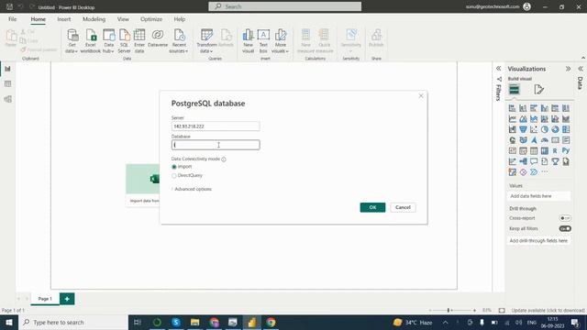Screen dimensions: 587x330
Task: Click the Server input field
Action: (216, 126)
